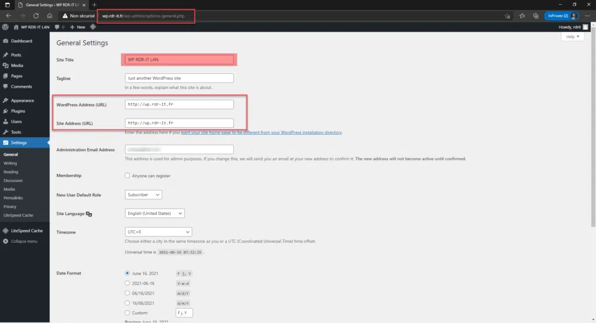Open a new browser tab

[x=94, y=5]
